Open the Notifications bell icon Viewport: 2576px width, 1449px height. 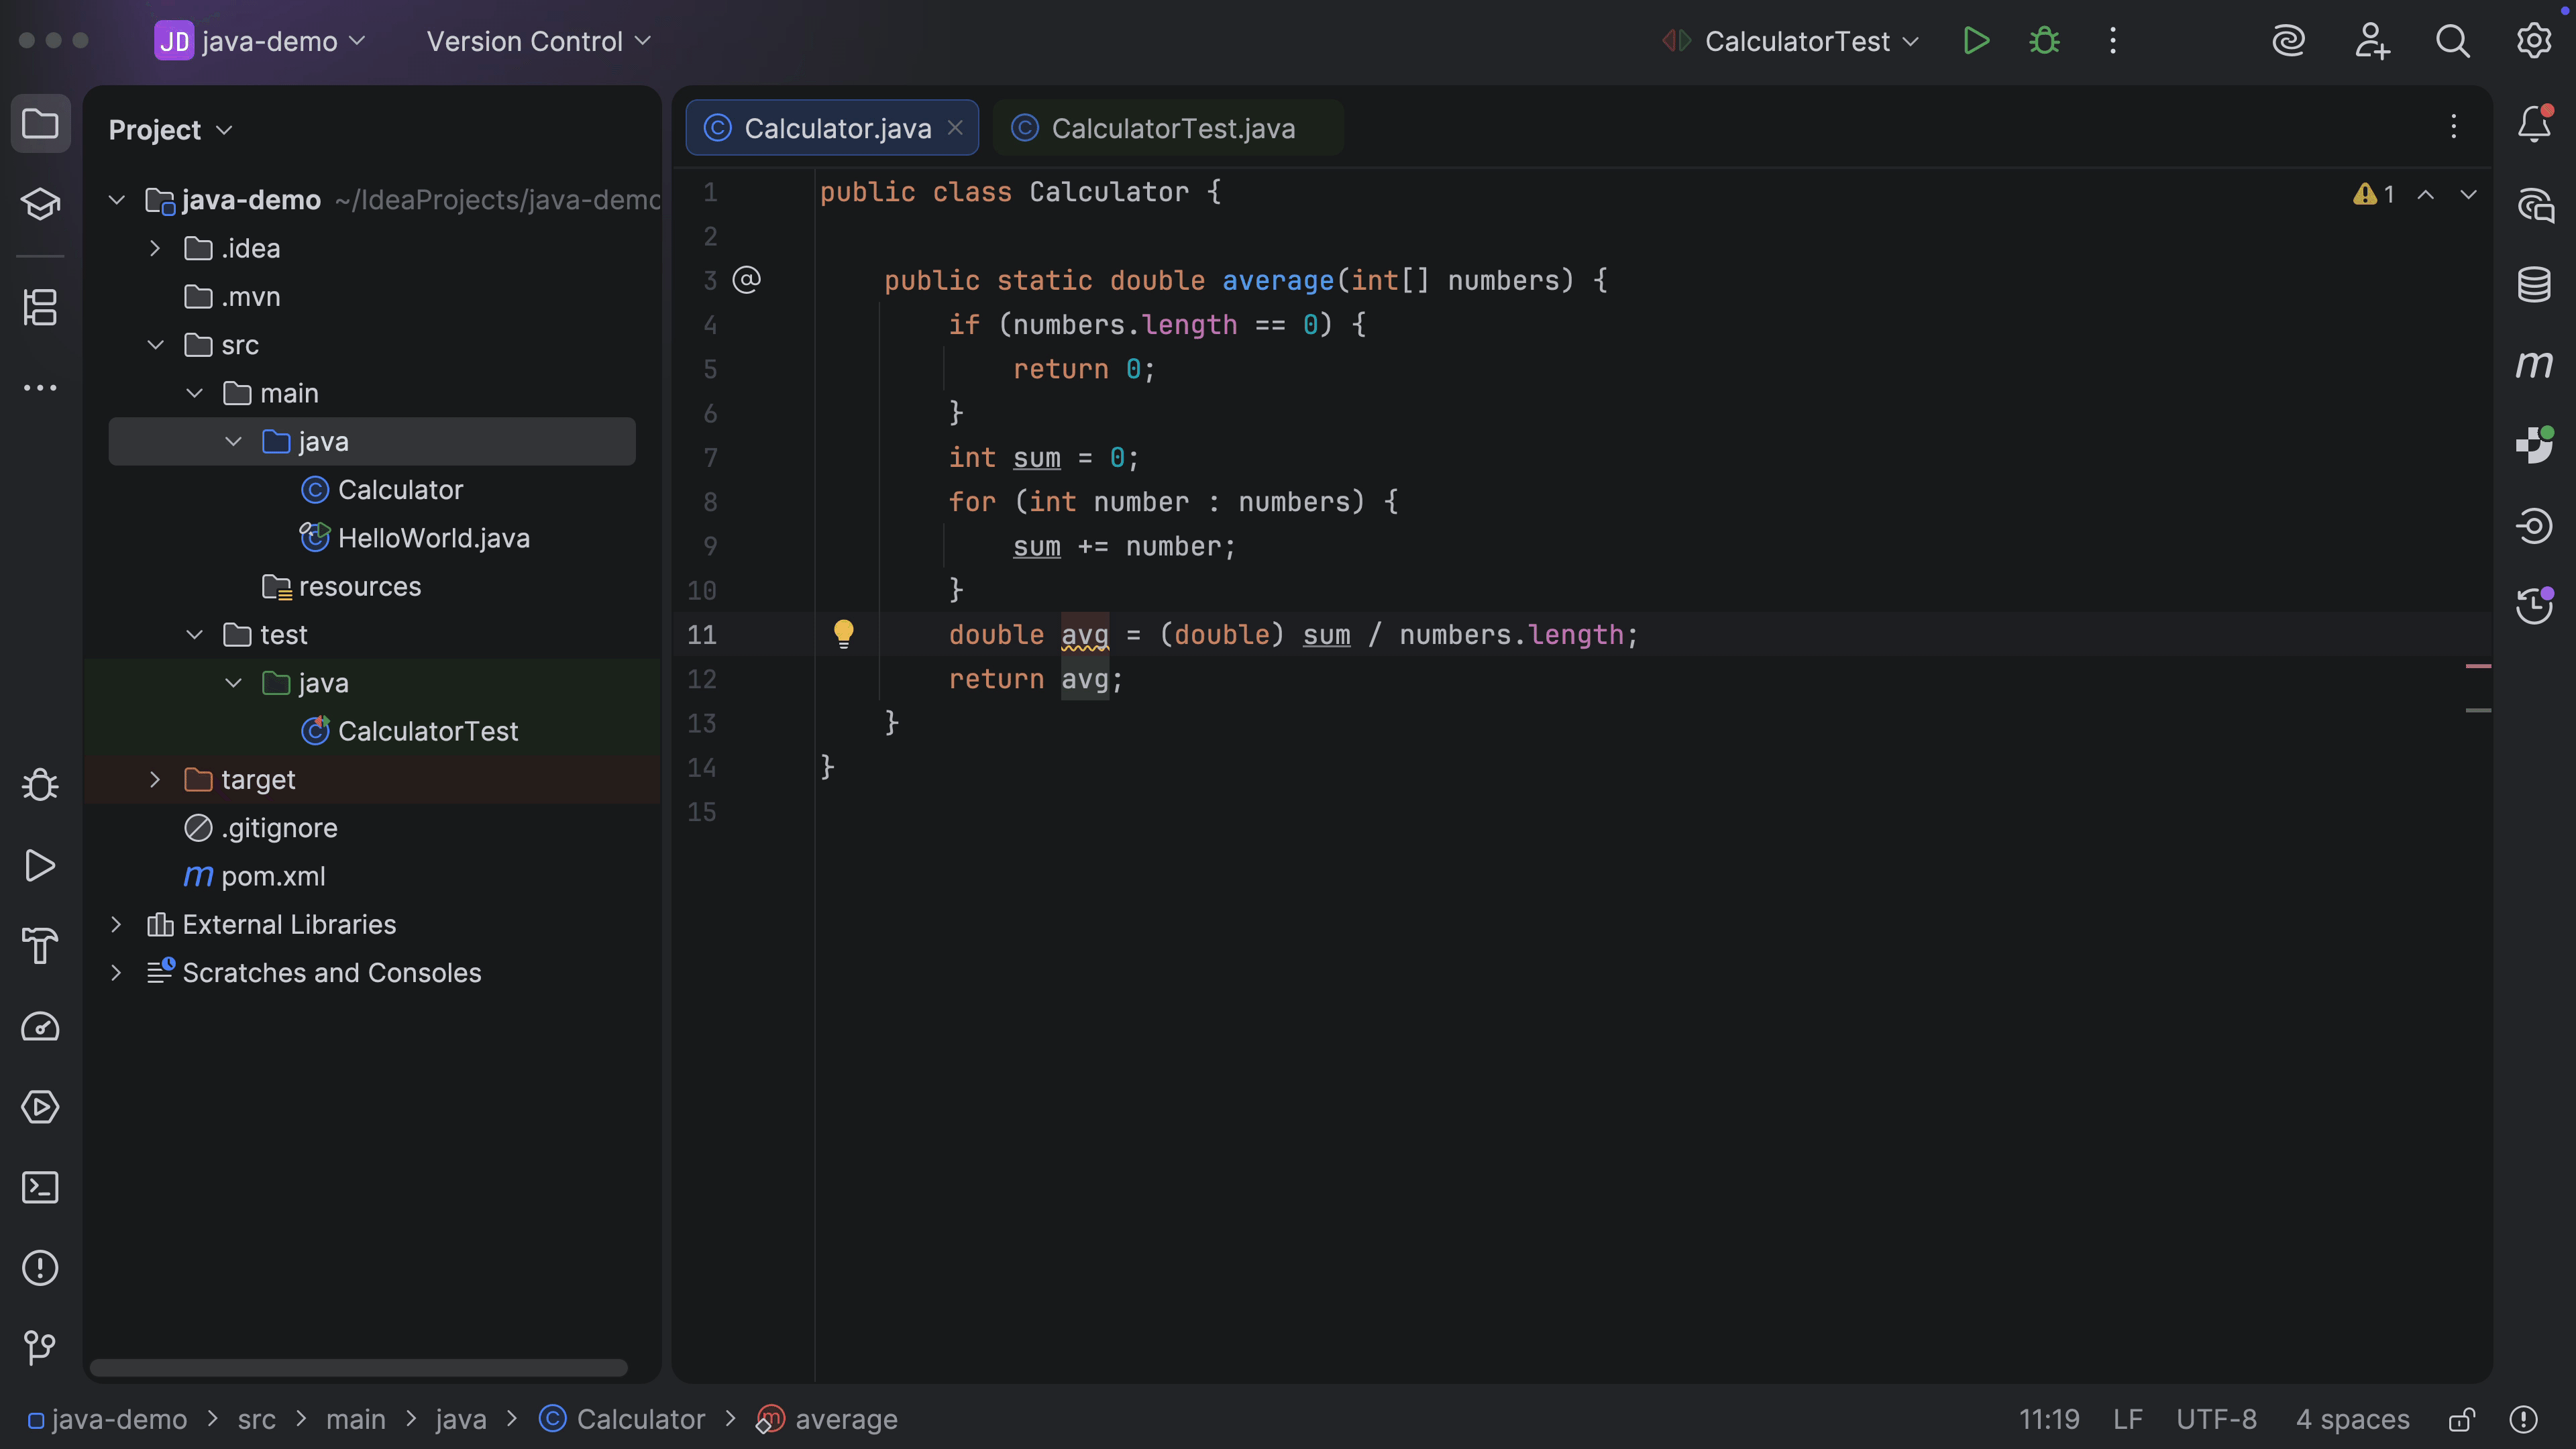click(2534, 124)
